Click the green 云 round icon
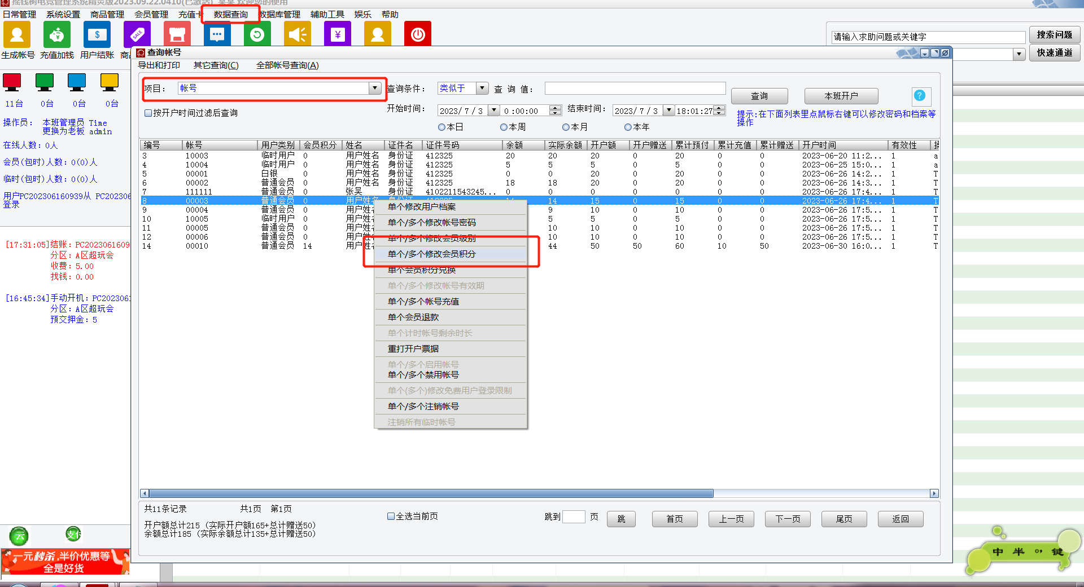 click(19, 535)
